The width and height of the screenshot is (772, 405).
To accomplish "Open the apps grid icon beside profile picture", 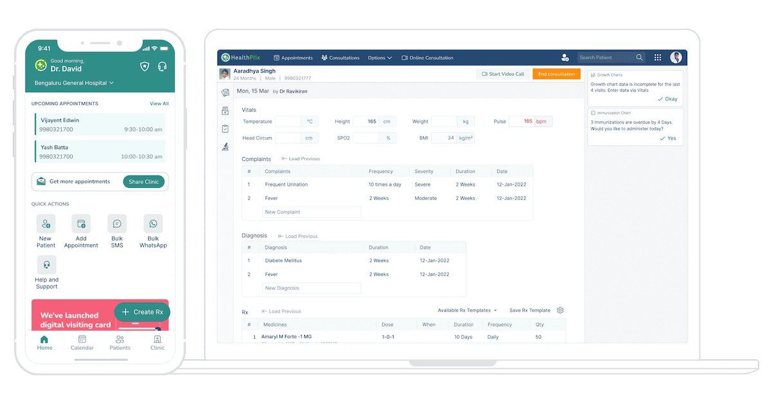I will point(657,57).
